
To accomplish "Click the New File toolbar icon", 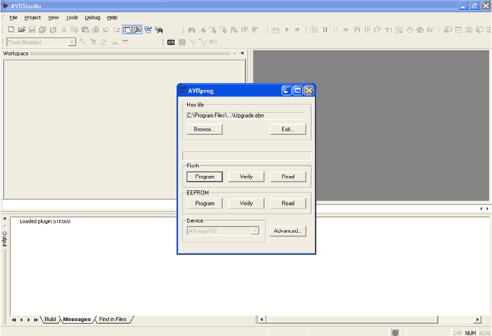I will coord(11,30).
